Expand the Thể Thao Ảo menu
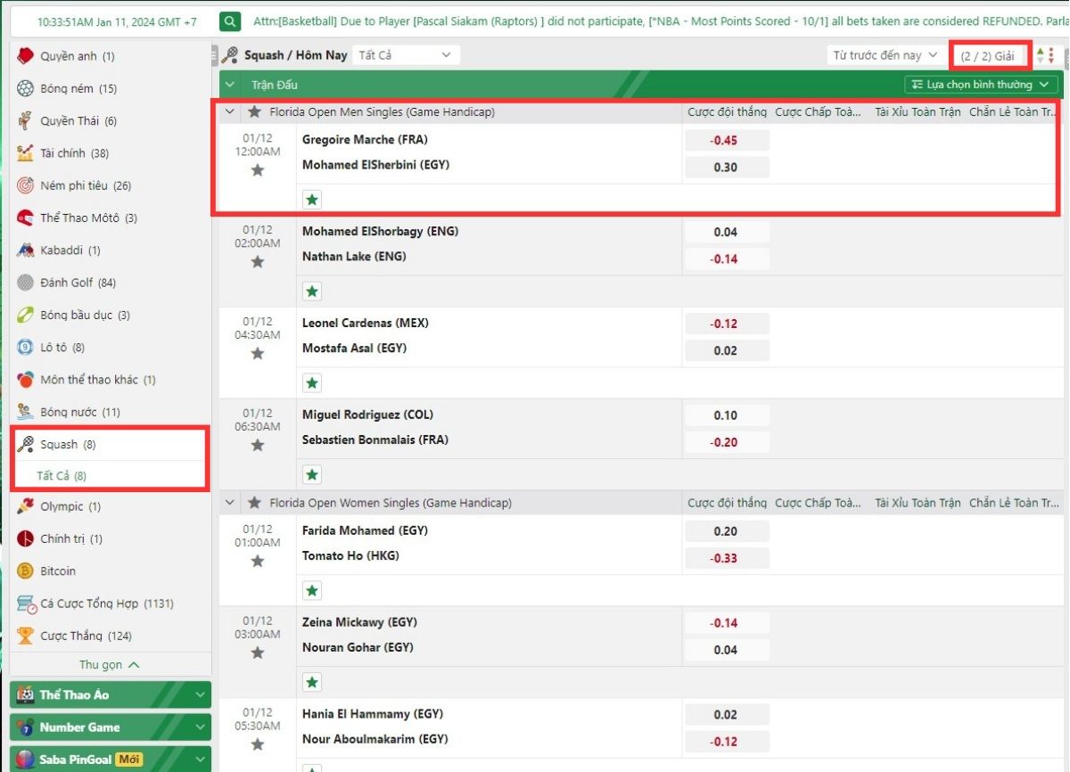 (111, 694)
